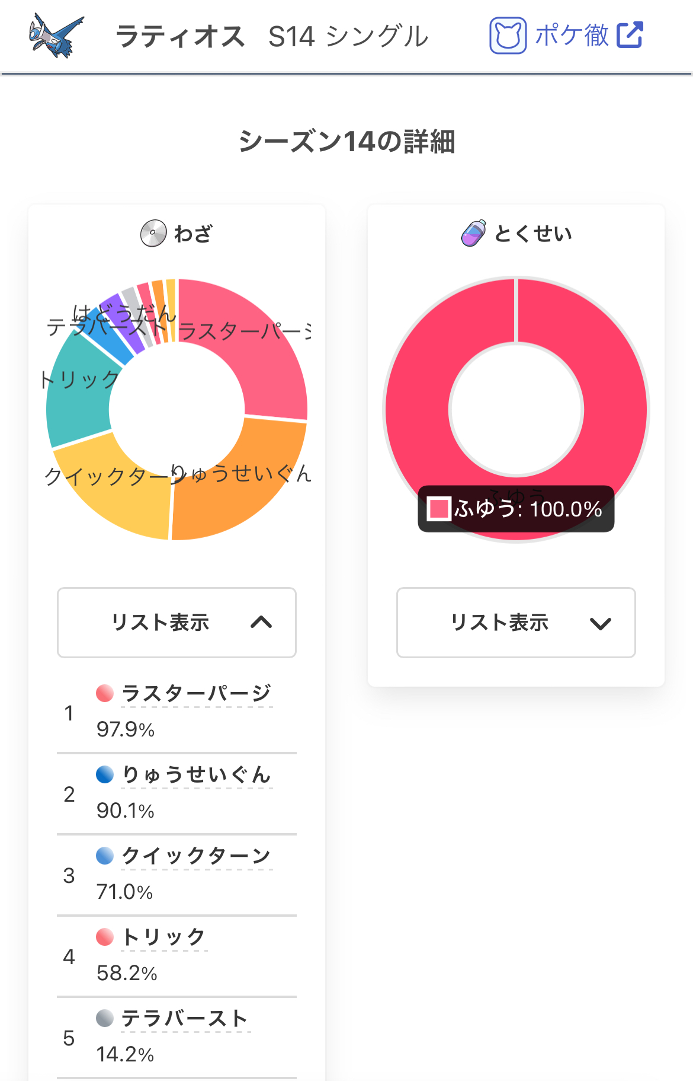Open the ポケ徹 cat logo icon
The height and width of the screenshot is (1081, 693).
click(x=508, y=36)
